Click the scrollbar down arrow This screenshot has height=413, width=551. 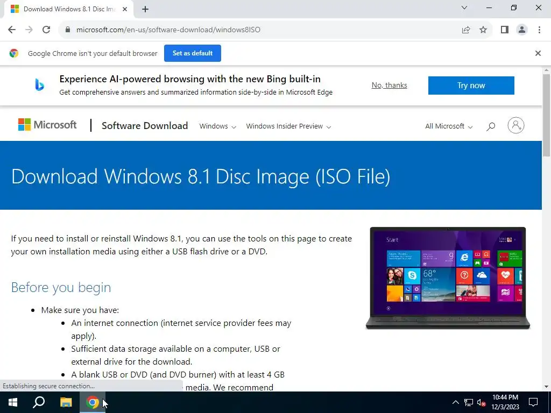pyautogui.click(x=546, y=387)
